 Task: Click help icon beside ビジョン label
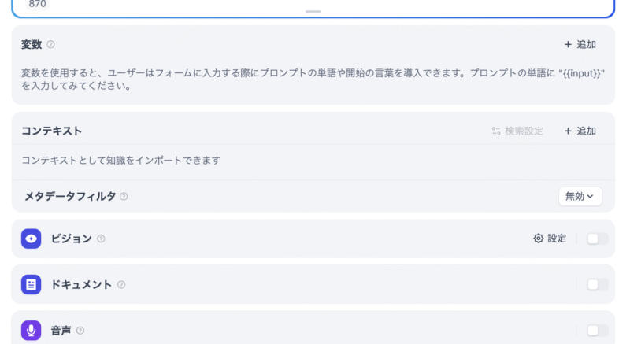tap(101, 239)
